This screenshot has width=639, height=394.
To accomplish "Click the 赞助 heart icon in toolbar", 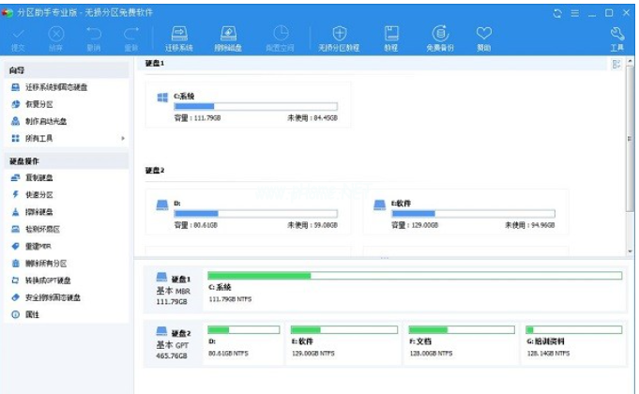I will tap(483, 38).
